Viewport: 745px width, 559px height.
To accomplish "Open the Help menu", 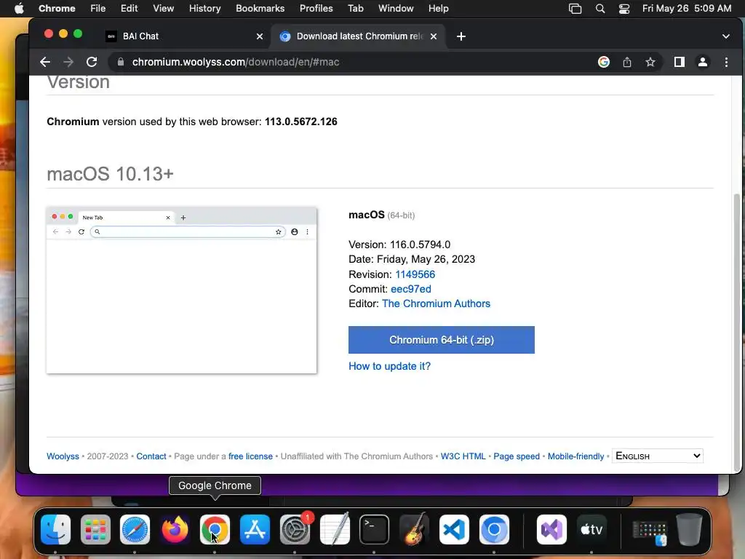I will (438, 9).
